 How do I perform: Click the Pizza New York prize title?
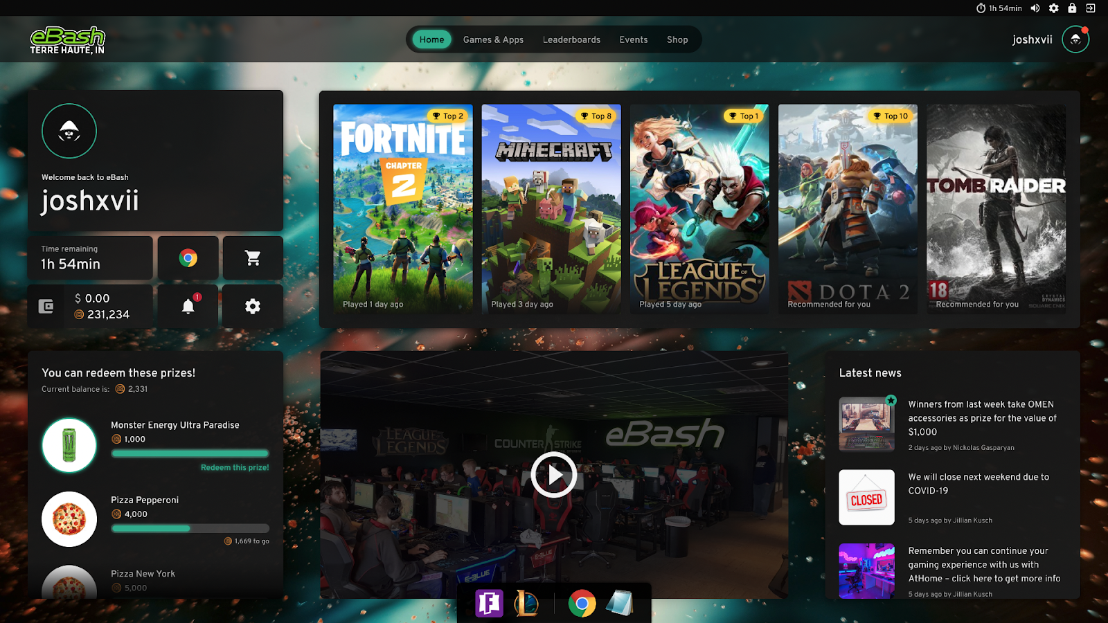[143, 574]
